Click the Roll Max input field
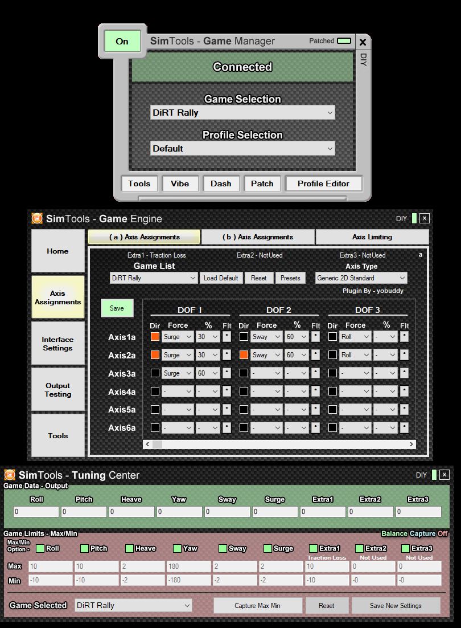Screen dimensions: 461x628 pyautogui.click(x=51, y=566)
